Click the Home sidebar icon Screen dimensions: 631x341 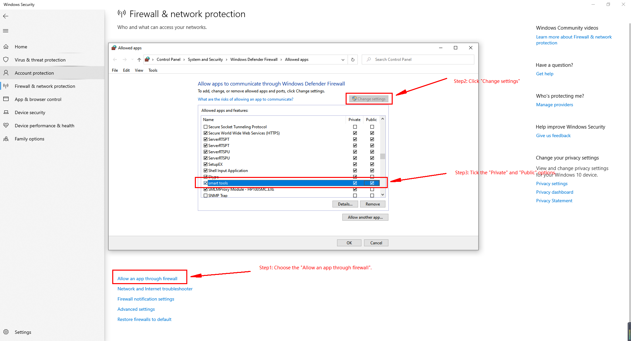[6, 47]
